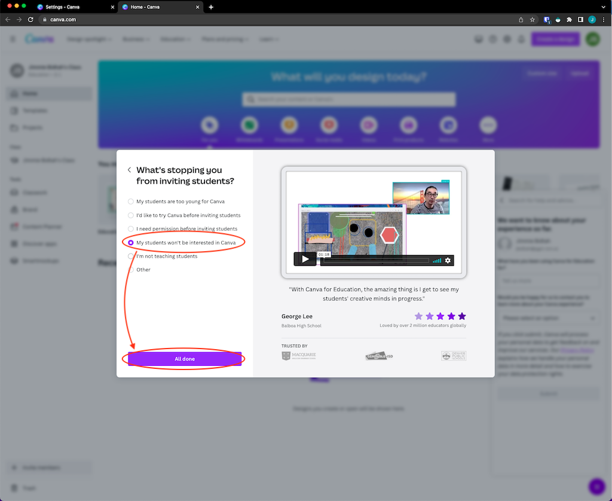Choose the "I'm not teaching students" option

[163, 256]
